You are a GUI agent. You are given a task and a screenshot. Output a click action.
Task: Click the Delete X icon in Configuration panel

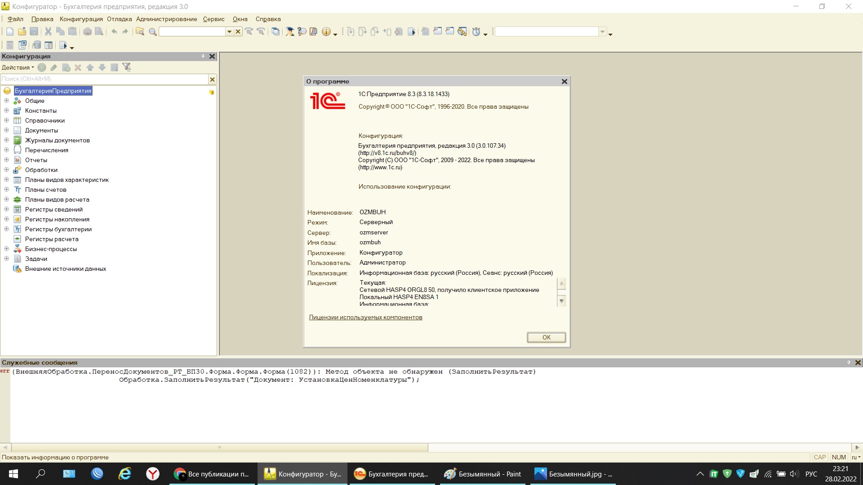[78, 67]
